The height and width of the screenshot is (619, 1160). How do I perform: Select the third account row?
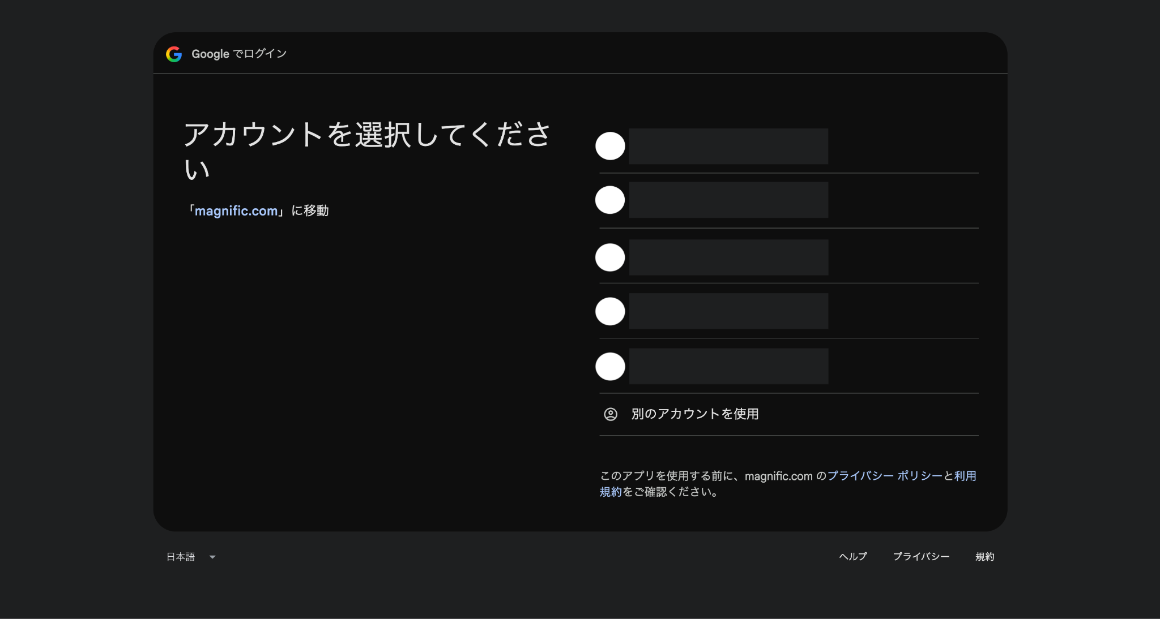(x=788, y=256)
